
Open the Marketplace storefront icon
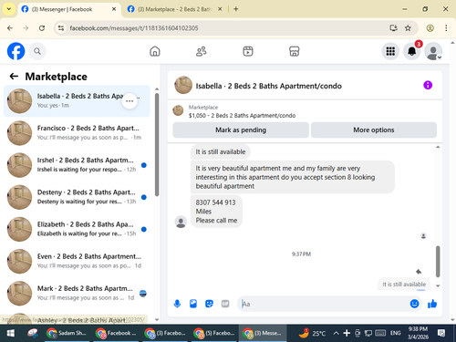(294, 51)
